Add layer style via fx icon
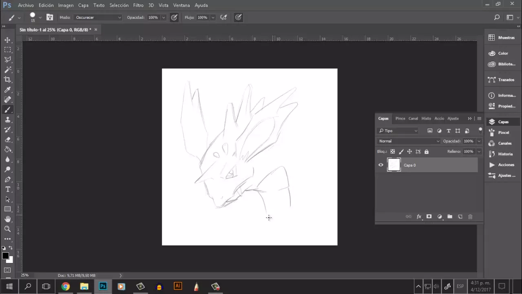The image size is (522, 294). pos(419,217)
